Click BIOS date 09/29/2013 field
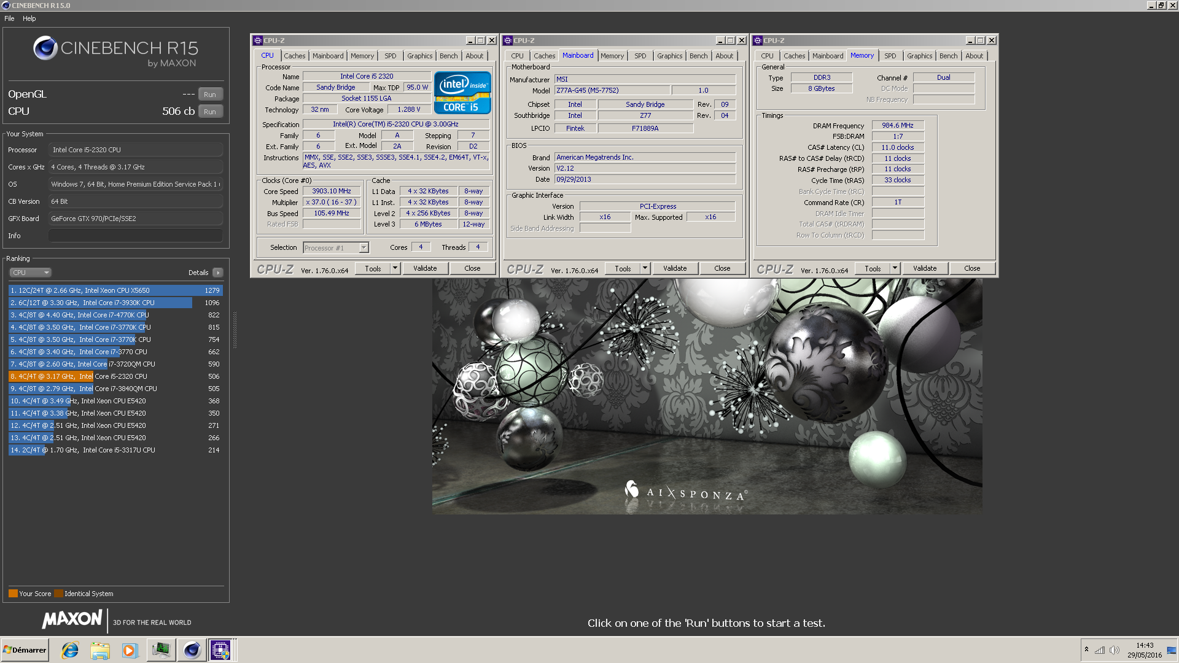The width and height of the screenshot is (1179, 663). tap(645, 179)
